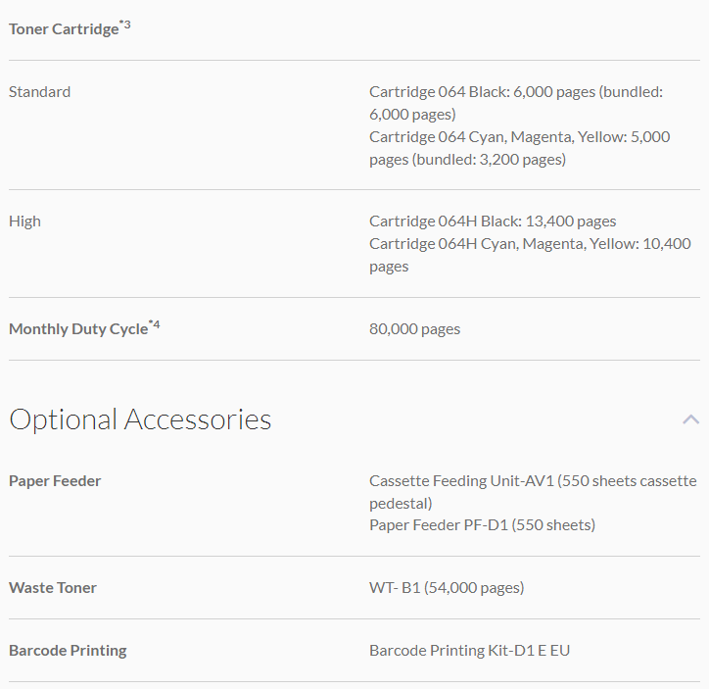Click the Optional Accessories heading
This screenshot has width=709, height=689.
pyautogui.click(x=140, y=419)
